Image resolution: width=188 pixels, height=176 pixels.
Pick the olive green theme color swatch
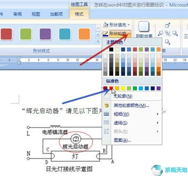pyautogui.click(x=141, y=49)
